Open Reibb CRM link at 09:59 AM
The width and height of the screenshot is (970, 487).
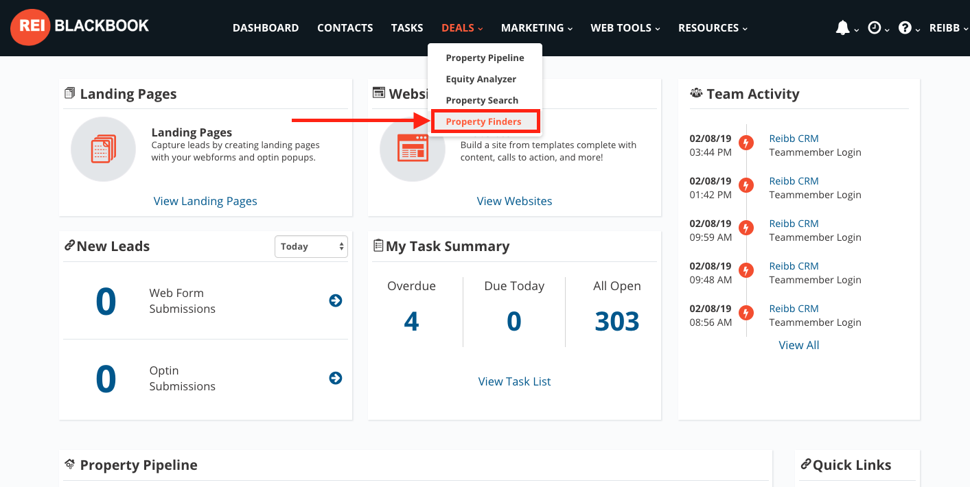tap(794, 224)
